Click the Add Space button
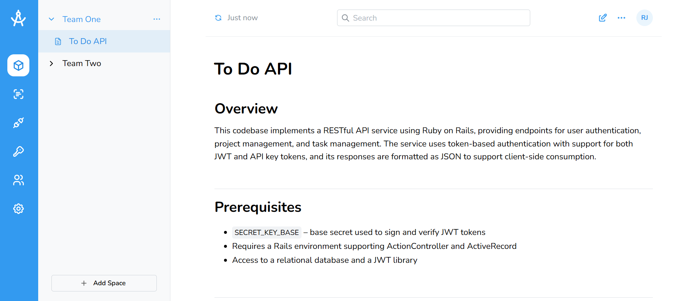694x301 pixels. (x=104, y=283)
